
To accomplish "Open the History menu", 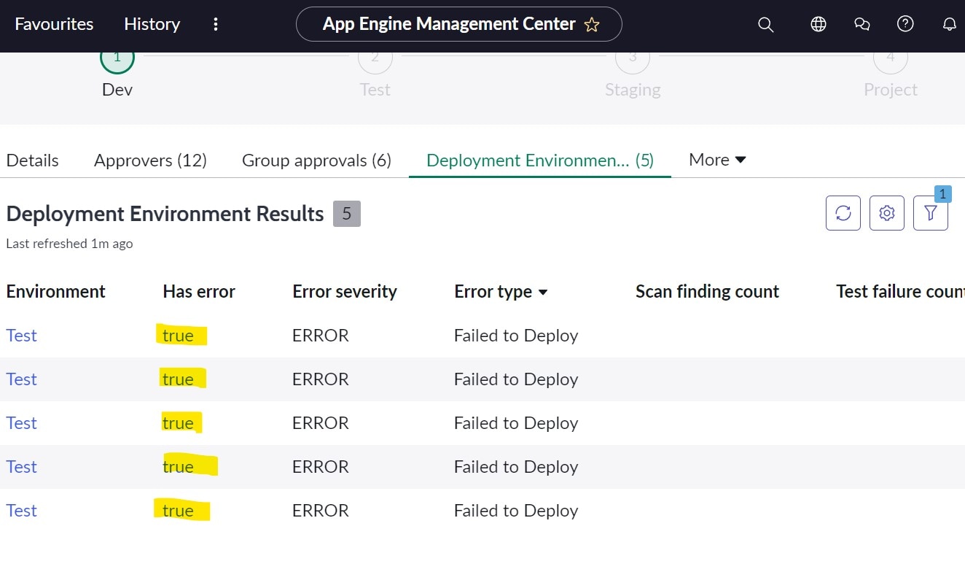I will pyautogui.click(x=152, y=24).
